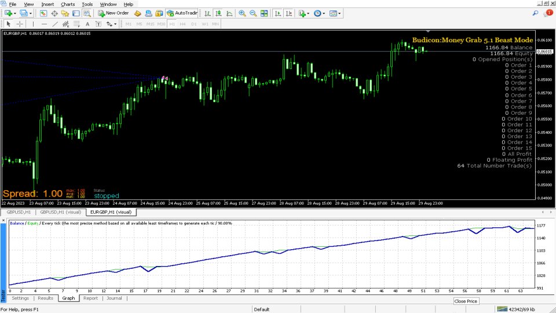Click the New Chart icon
The height and width of the screenshot is (313, 556).
(x=8, y=13)
